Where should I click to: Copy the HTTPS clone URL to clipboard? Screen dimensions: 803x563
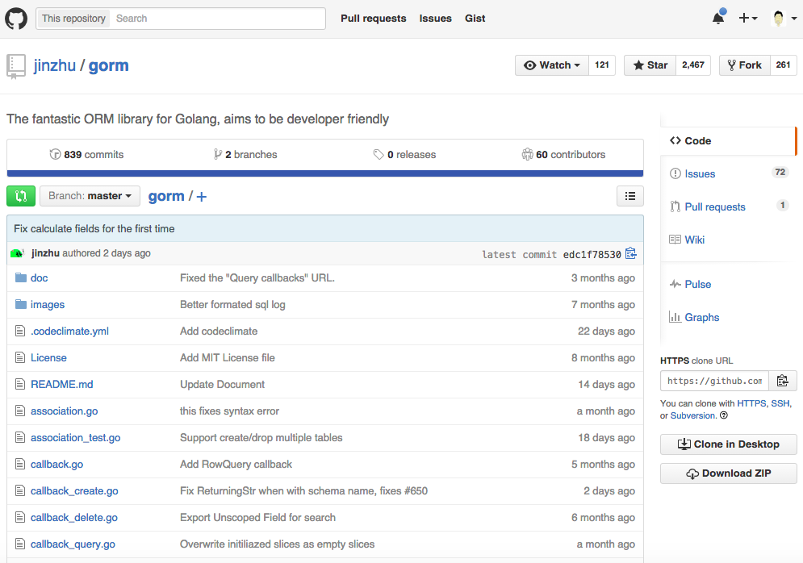coord(783,381)
